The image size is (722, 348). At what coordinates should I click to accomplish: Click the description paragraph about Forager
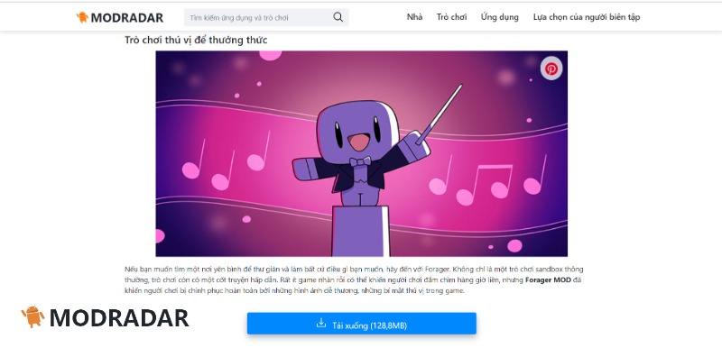(354, 279)
